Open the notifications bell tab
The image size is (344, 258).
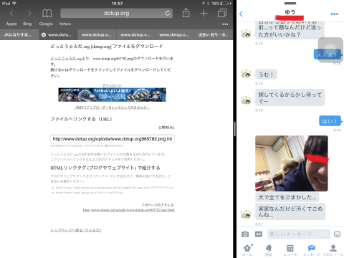(269, 250)
